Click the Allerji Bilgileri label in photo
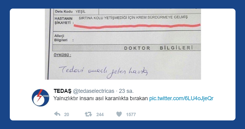 pos(64,38)
